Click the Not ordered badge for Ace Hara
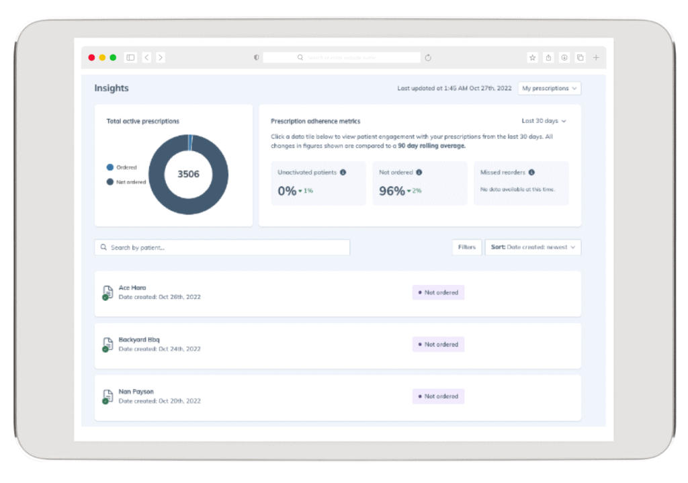This screenshot has height=483, width=688. tap(438, 293)
